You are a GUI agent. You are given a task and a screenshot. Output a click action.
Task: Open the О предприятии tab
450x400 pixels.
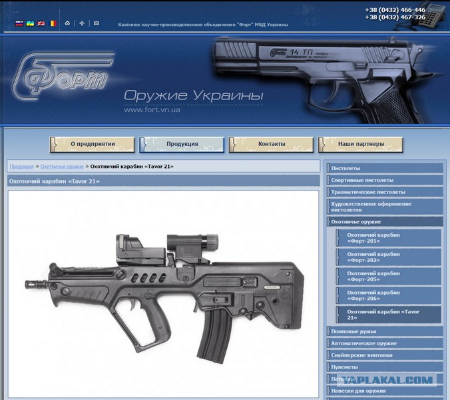click(x=92, y=144)
